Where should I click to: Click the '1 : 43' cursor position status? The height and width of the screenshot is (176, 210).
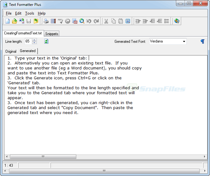9,165
